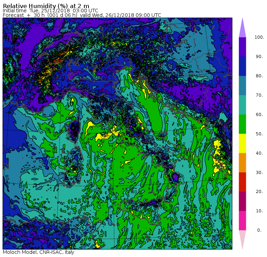Click the '90.' colorbar label
Image resolution: width=267 pixels, height=257 pixels.
pos(259,57)
